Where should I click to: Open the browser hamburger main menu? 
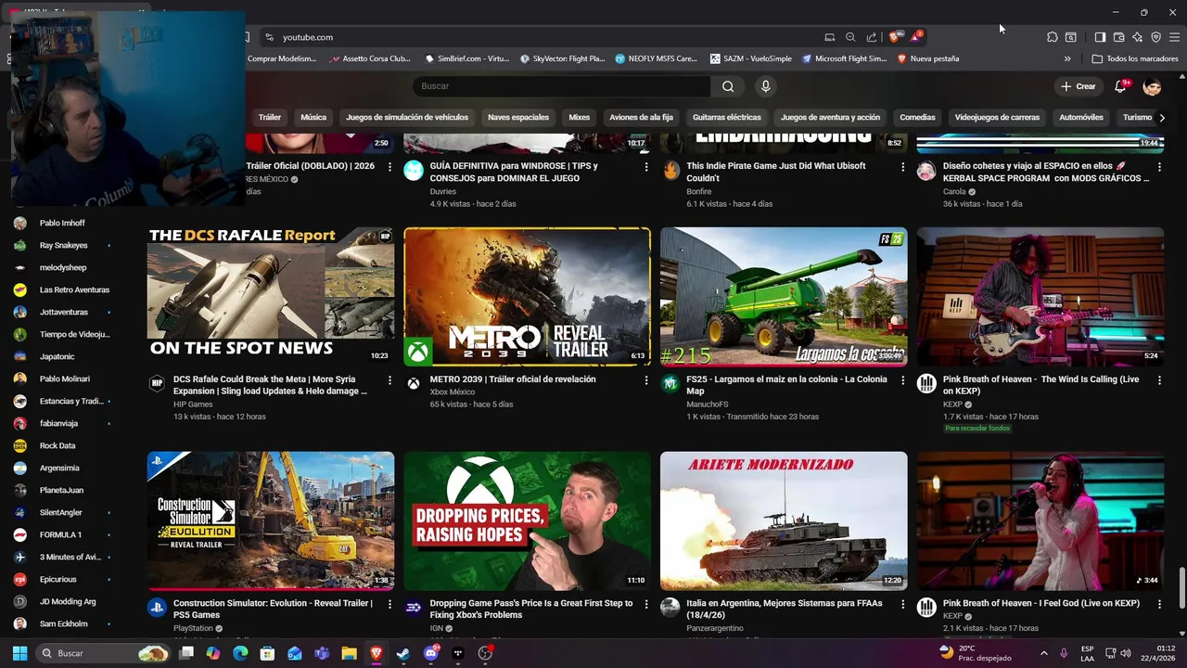pos(1174,37)
